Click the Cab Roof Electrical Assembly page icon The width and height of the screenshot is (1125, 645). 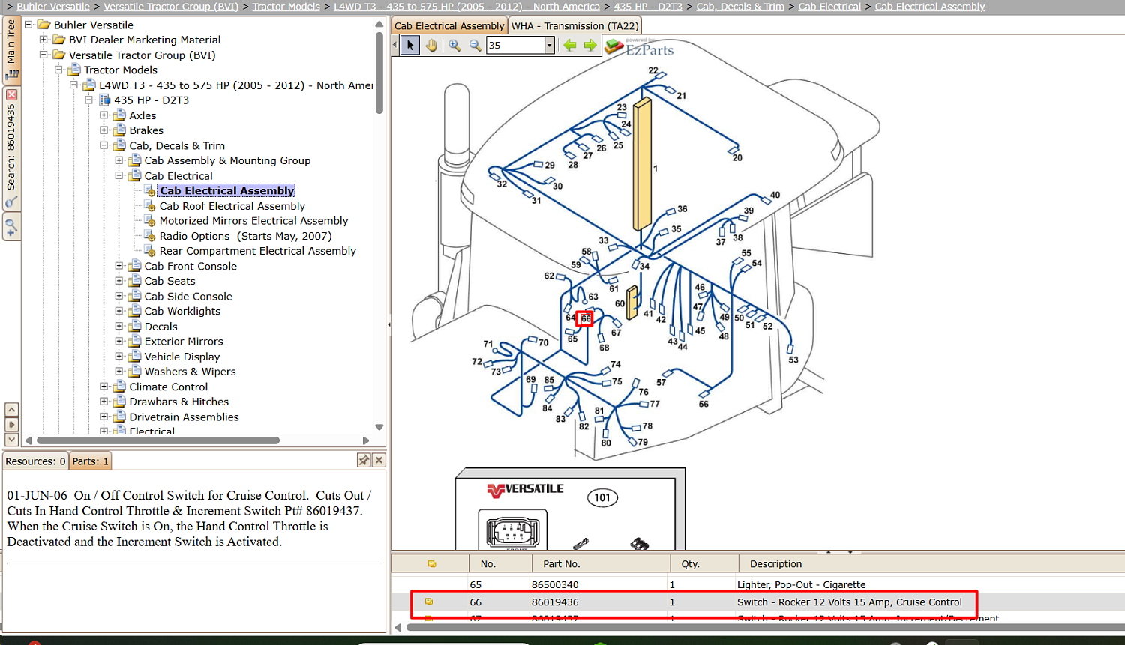pos(149,206)
